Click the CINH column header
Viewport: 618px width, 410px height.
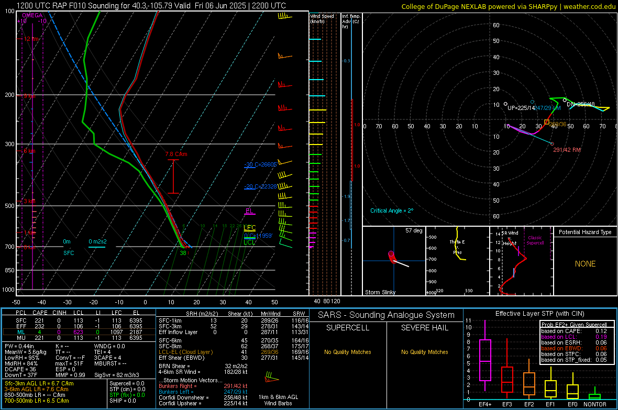(x=60, y=313)
